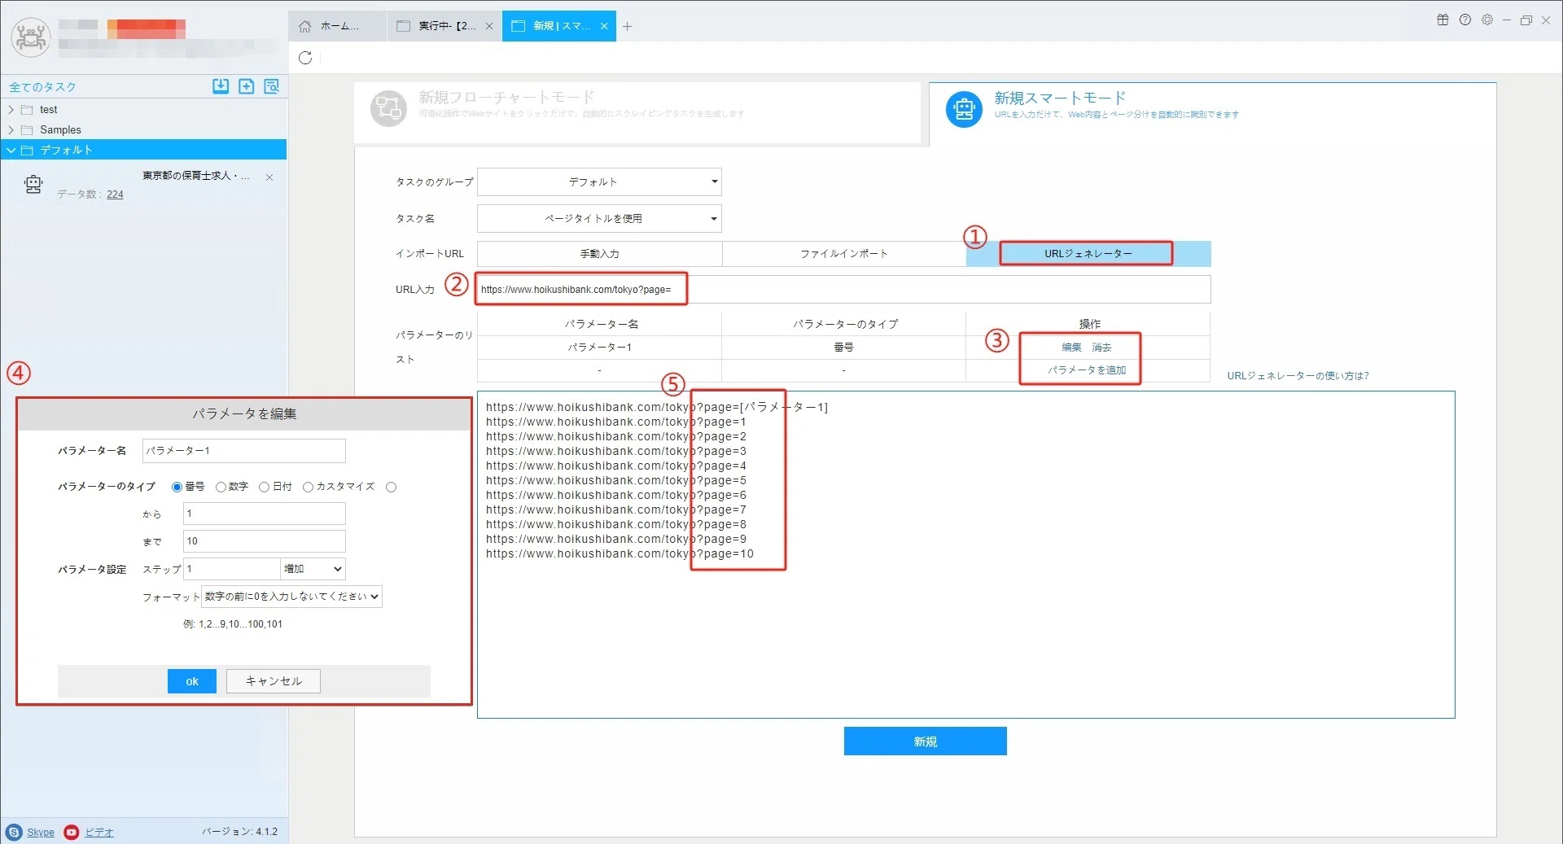Screen dimensions: 1563x844
Task: Open the ビデオ link in the footer
Action: point(99,833)
